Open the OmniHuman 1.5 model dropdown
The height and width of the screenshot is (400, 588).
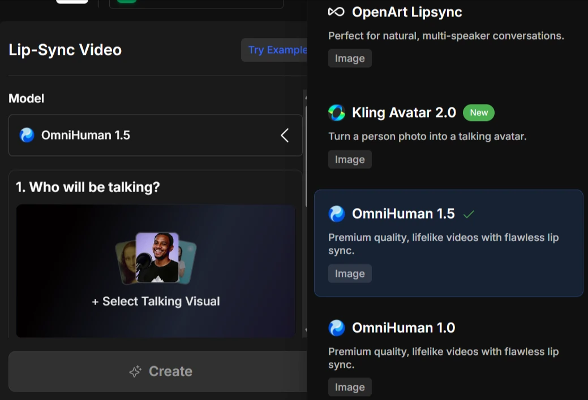pos(155,135)
